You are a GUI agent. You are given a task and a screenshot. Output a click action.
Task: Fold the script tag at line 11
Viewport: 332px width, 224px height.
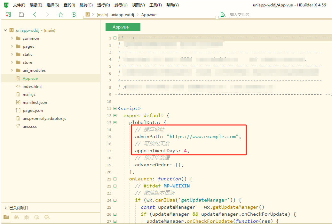[115, 108]
